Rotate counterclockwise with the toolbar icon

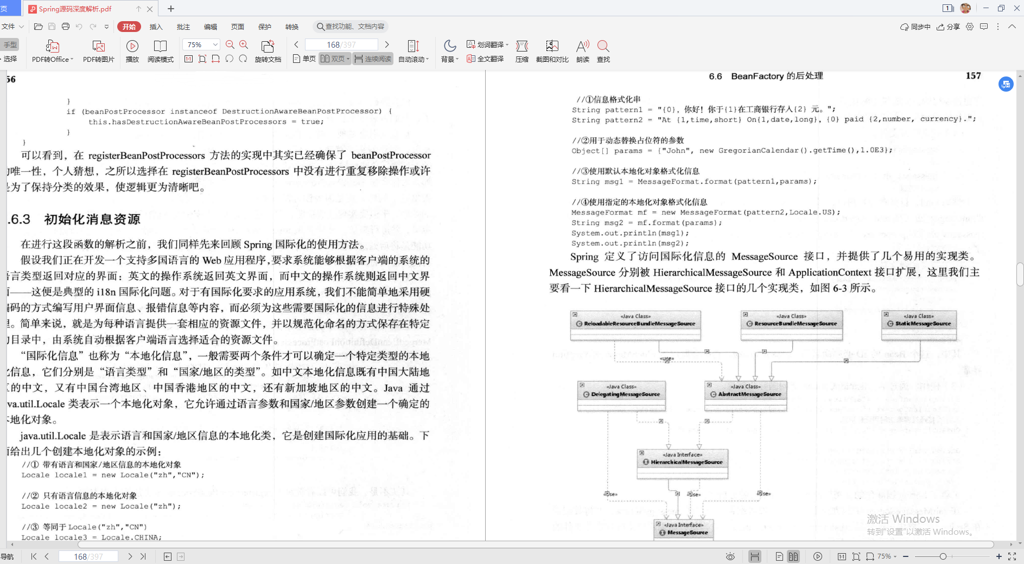[x=230, y=59]
